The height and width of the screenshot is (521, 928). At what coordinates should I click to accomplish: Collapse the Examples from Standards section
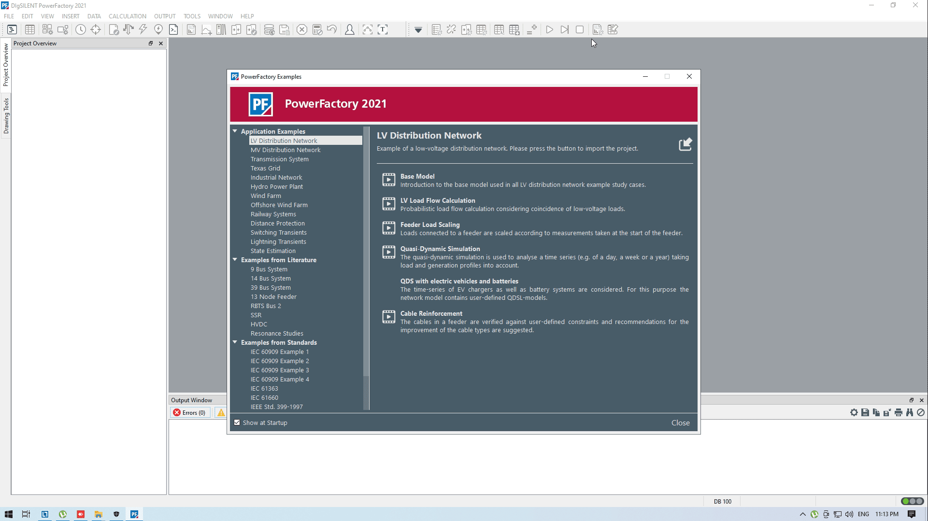(235, 342)
